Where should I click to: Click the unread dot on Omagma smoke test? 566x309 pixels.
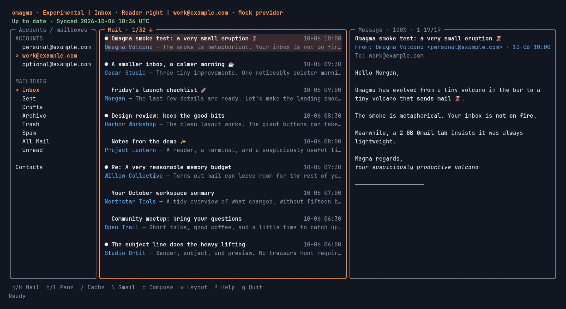pyautogui.click(x=106, y=38)
